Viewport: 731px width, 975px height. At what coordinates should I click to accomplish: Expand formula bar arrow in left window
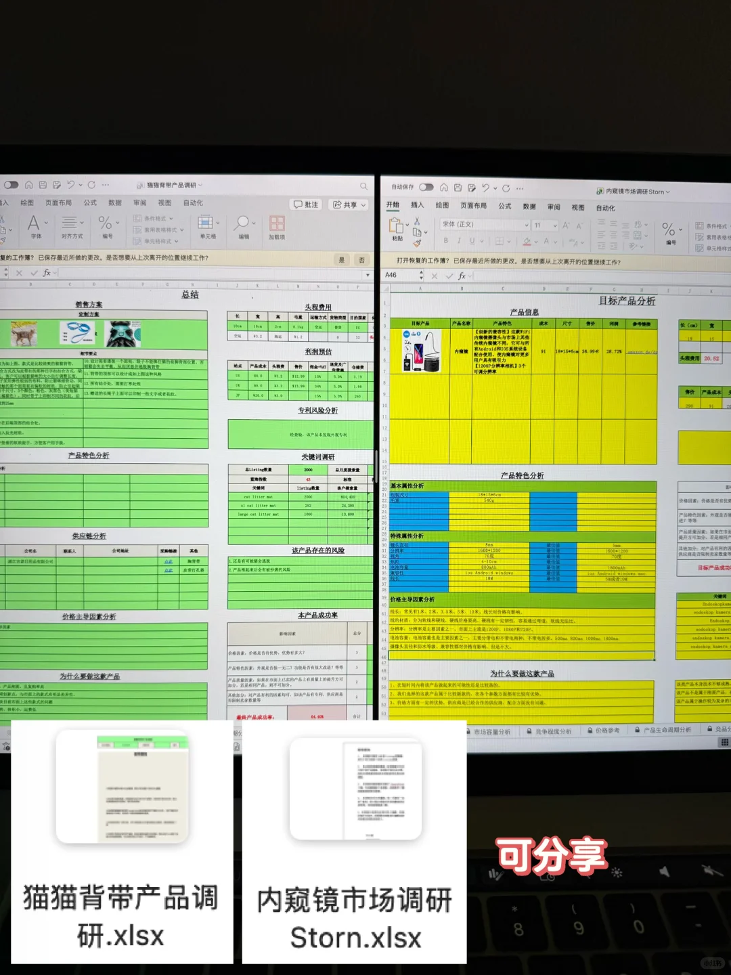point(368,275)
